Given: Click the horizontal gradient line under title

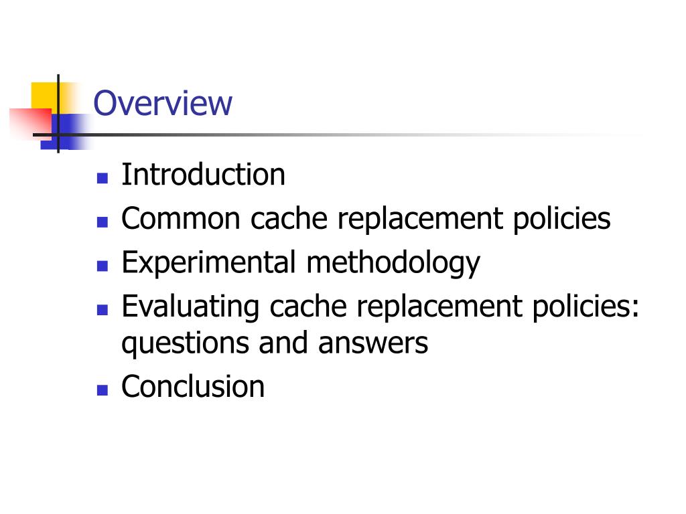Looking at the screenshot, I should 337,135.
